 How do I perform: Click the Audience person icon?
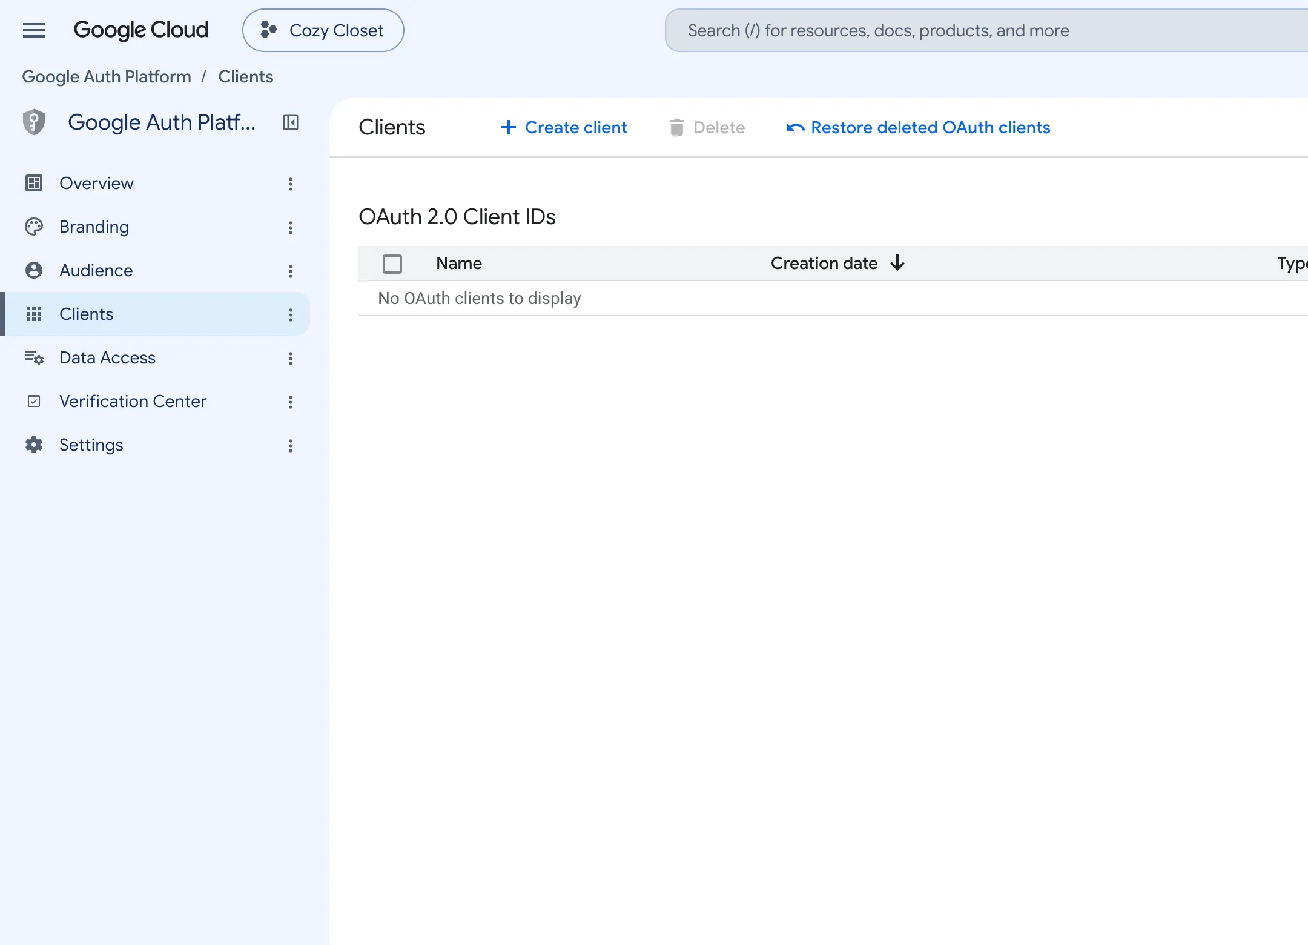pyautogui.click(x=34, y=270)
